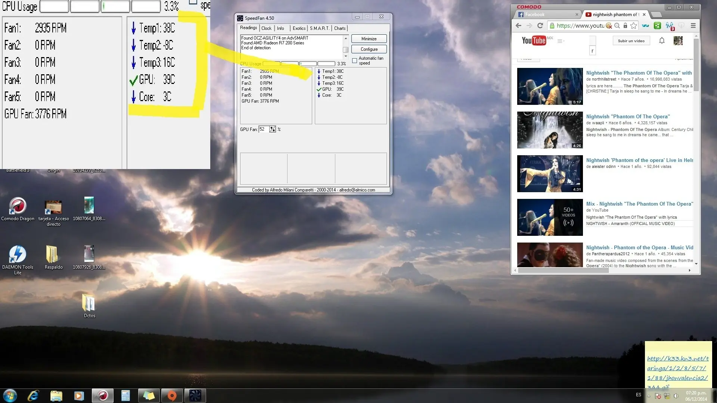717x403 pixels.
Task: Reload the YouTube page
Action: pyautogui.click(x=540, y=25)
